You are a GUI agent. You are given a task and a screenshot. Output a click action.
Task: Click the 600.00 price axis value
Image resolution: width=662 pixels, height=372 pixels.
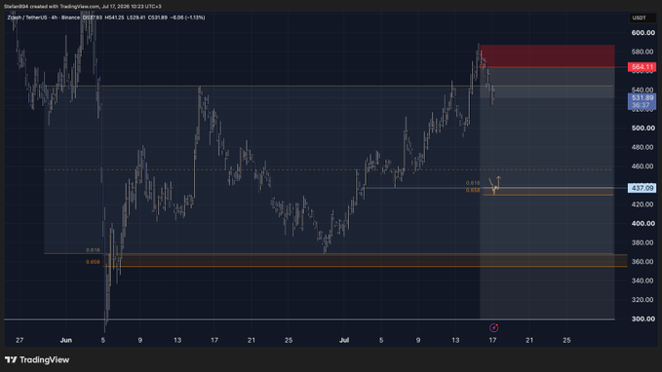643,32
